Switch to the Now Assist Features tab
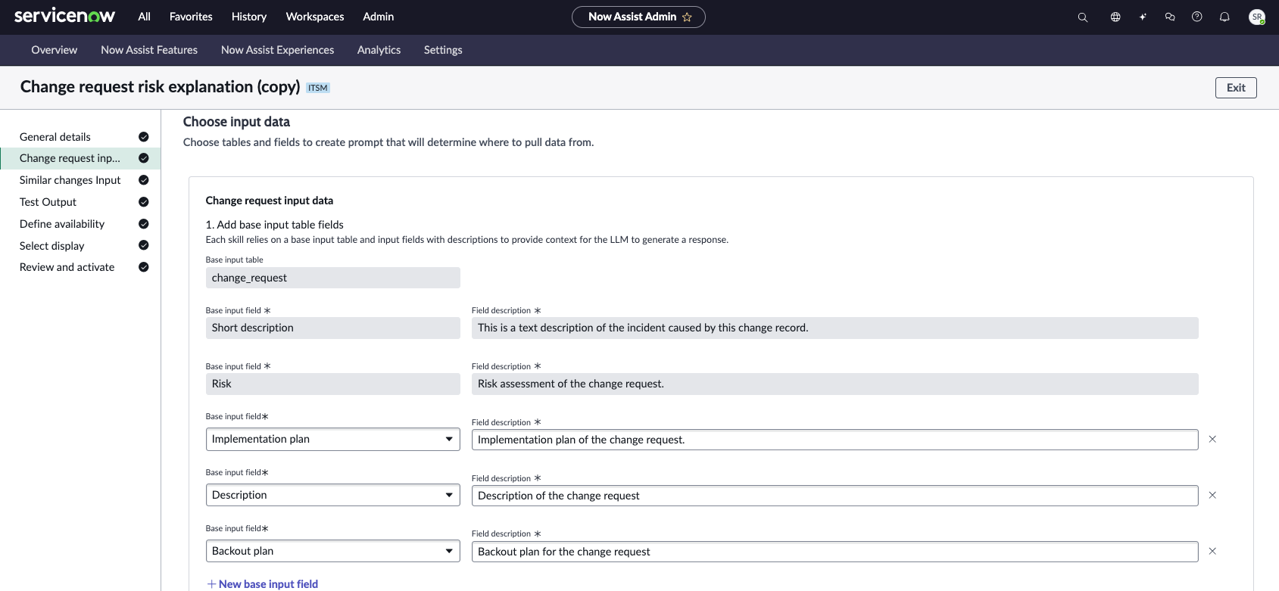This screenshot has height=591, width=1279. (x=149, y=50)
